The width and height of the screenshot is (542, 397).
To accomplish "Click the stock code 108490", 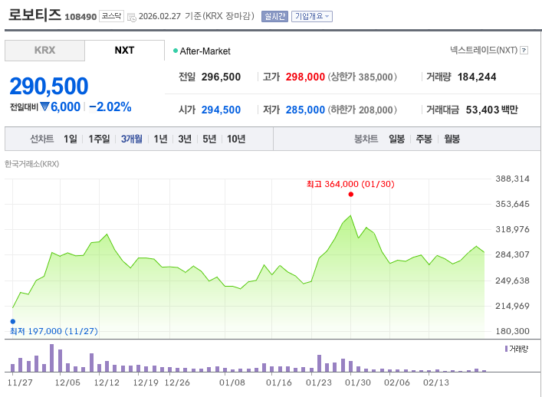I will (x=80, y=17).
